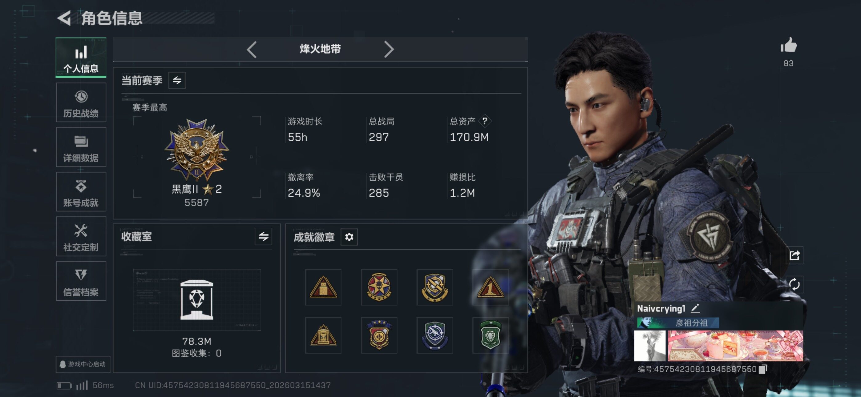This screenshot has height=397, width=861.
Task: Select the 账号成就 sidebar tab
Action: click(x=81, y=192)
